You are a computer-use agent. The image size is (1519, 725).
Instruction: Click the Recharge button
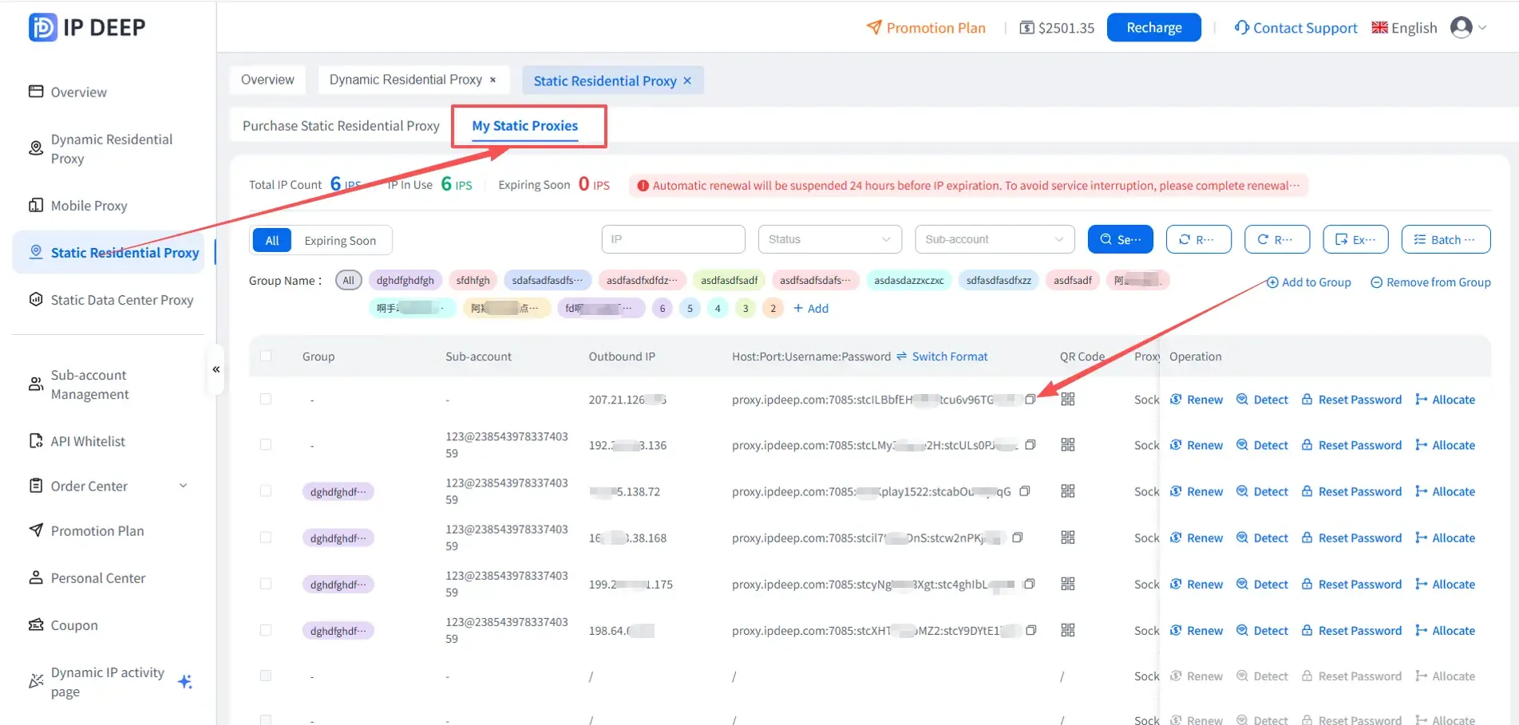1153,27
